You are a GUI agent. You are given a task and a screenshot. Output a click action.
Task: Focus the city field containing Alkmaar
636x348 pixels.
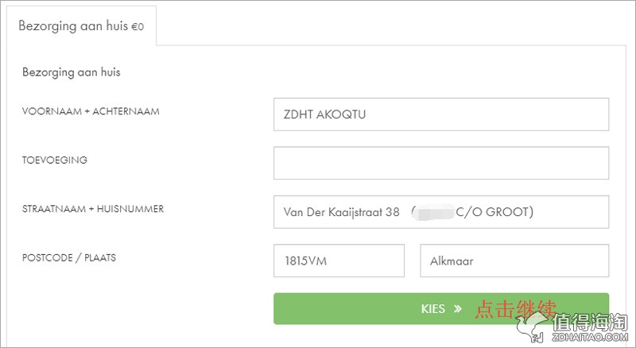coord(514,261)
